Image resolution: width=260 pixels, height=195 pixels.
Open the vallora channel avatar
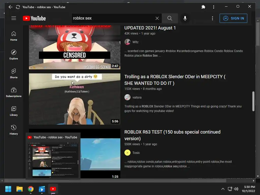127,97
